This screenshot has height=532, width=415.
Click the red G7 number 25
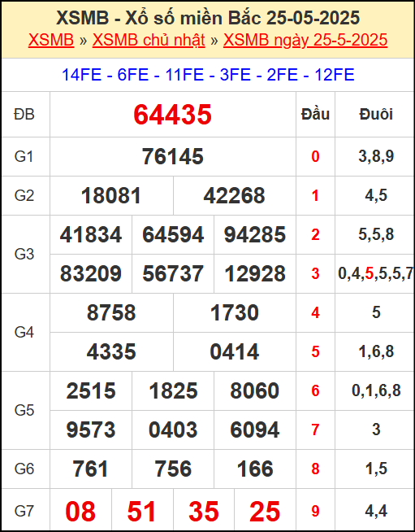tap(265, 512)
